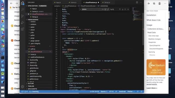Click UTF-8 encoding in status bar

pos(111,91)
